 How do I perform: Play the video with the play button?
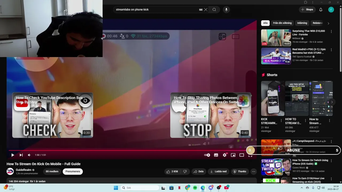point(13,155)
